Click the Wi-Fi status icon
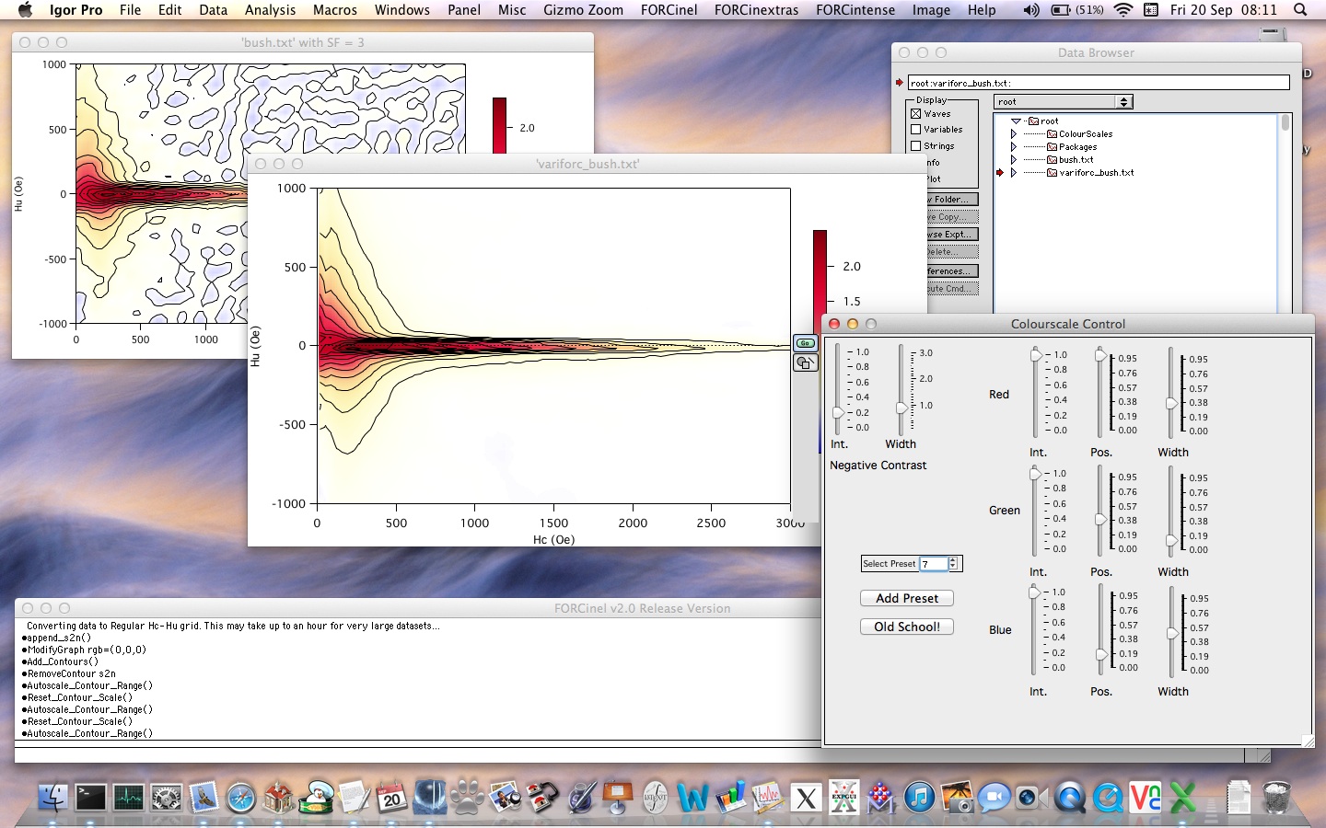 point(1122,10)
